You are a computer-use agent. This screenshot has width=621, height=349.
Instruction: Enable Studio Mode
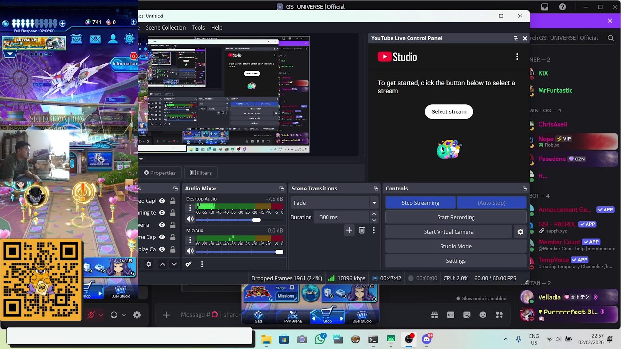click(456, 246)
